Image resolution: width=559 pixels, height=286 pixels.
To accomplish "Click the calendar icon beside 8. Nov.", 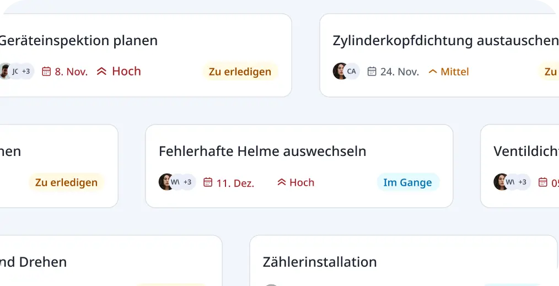I will [46, 71].
